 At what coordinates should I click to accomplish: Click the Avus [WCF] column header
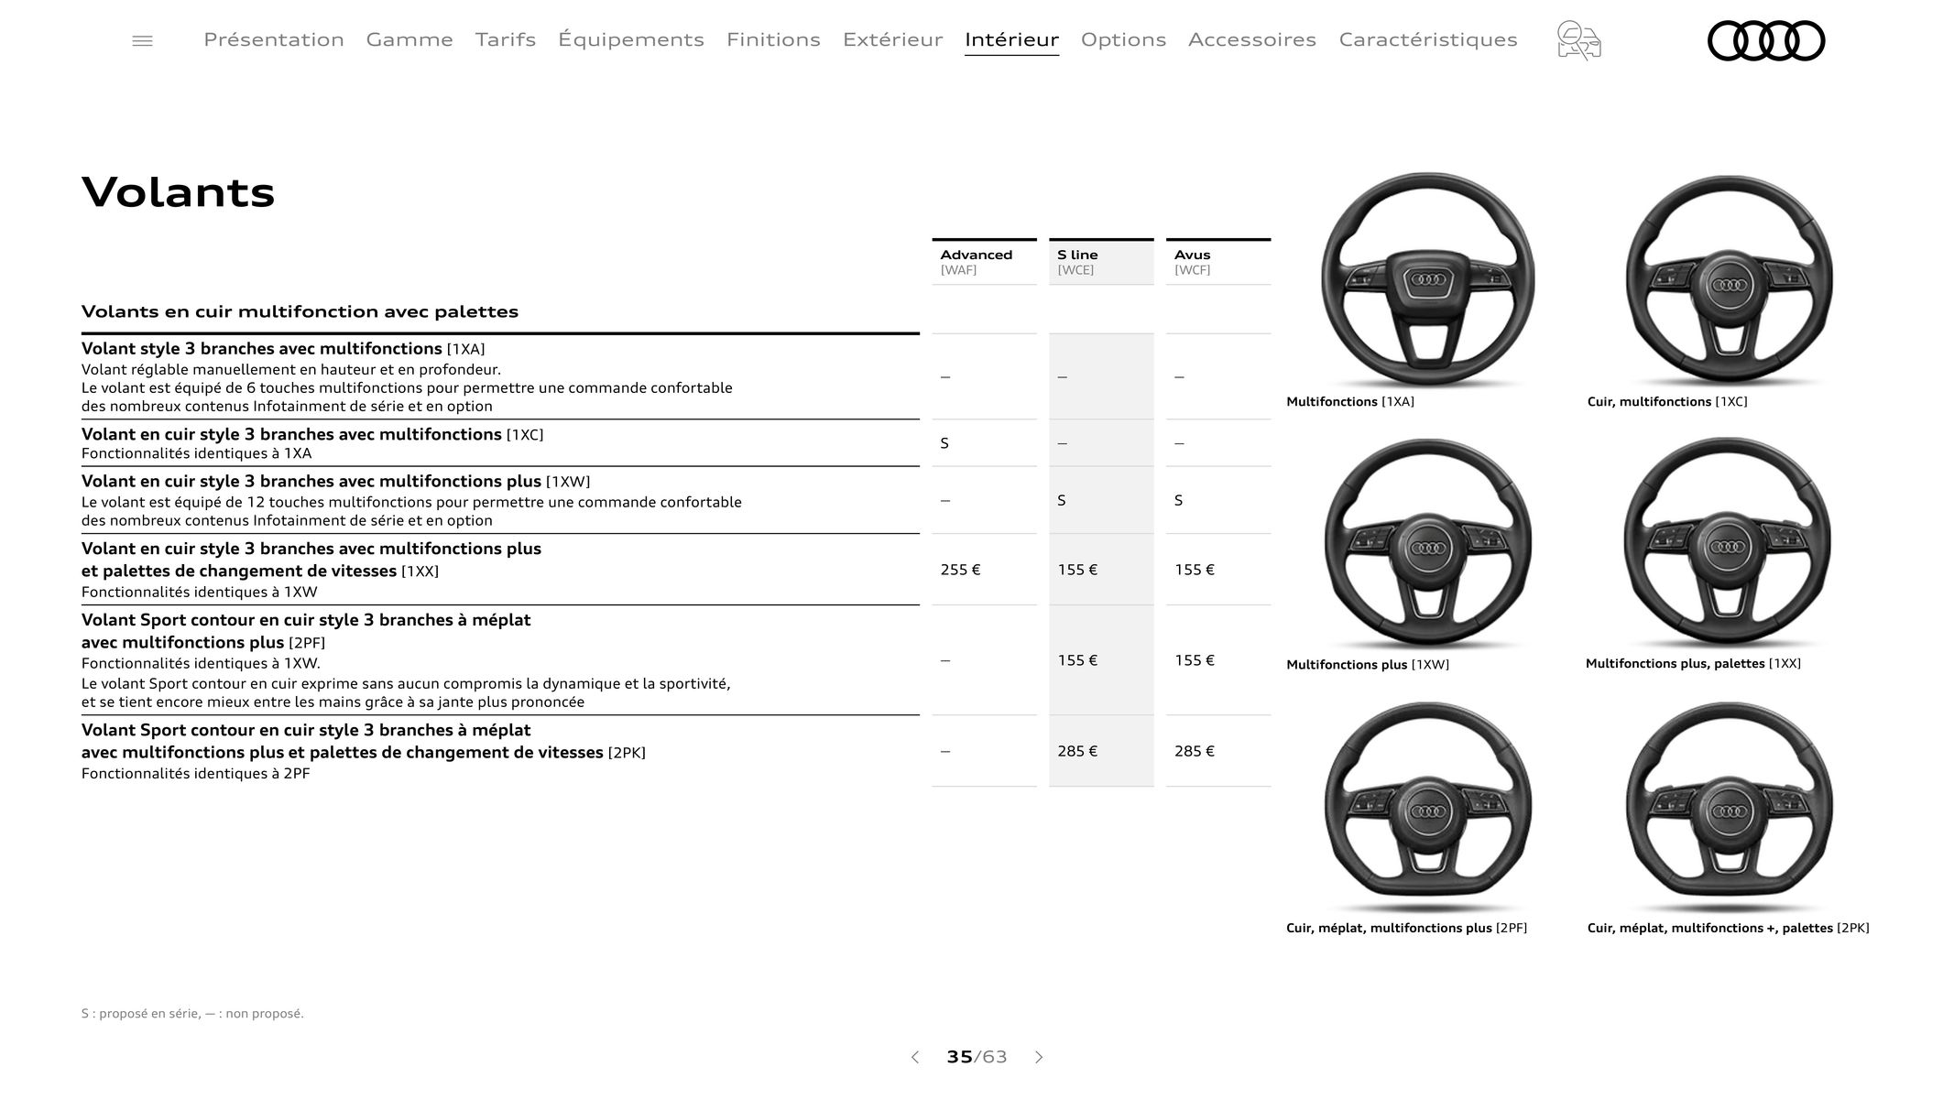1218,262
